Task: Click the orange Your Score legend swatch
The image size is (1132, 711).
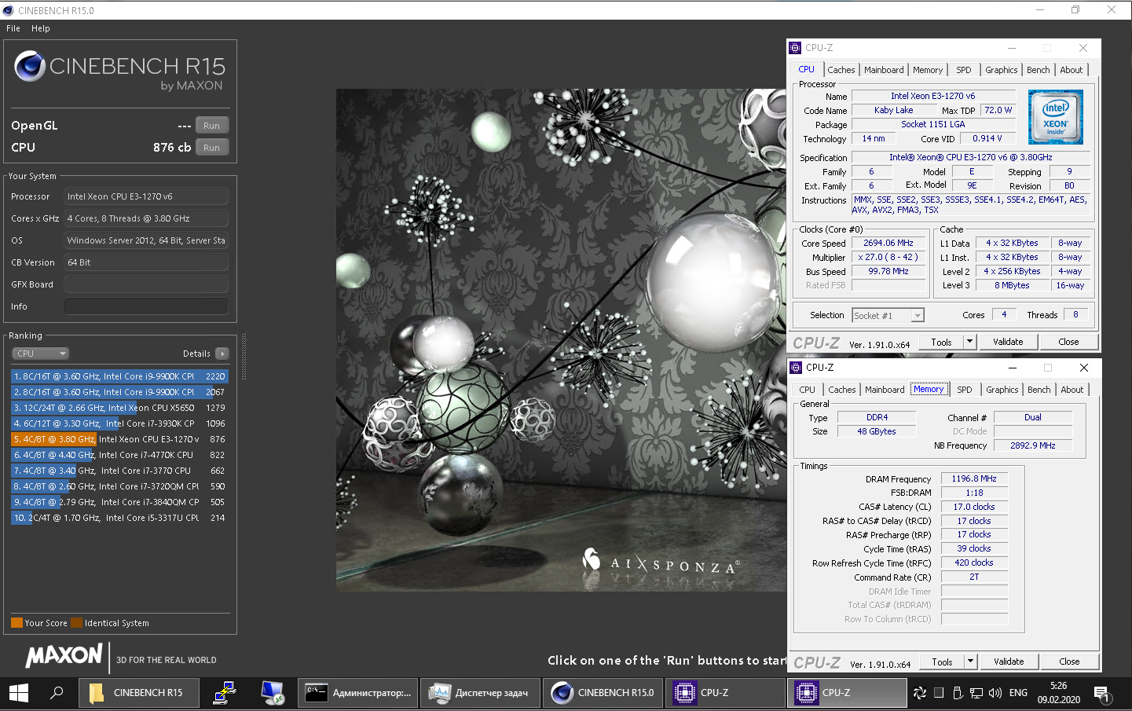Action: (16, 623)
